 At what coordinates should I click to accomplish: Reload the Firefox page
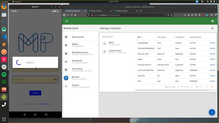click(72, 15)
